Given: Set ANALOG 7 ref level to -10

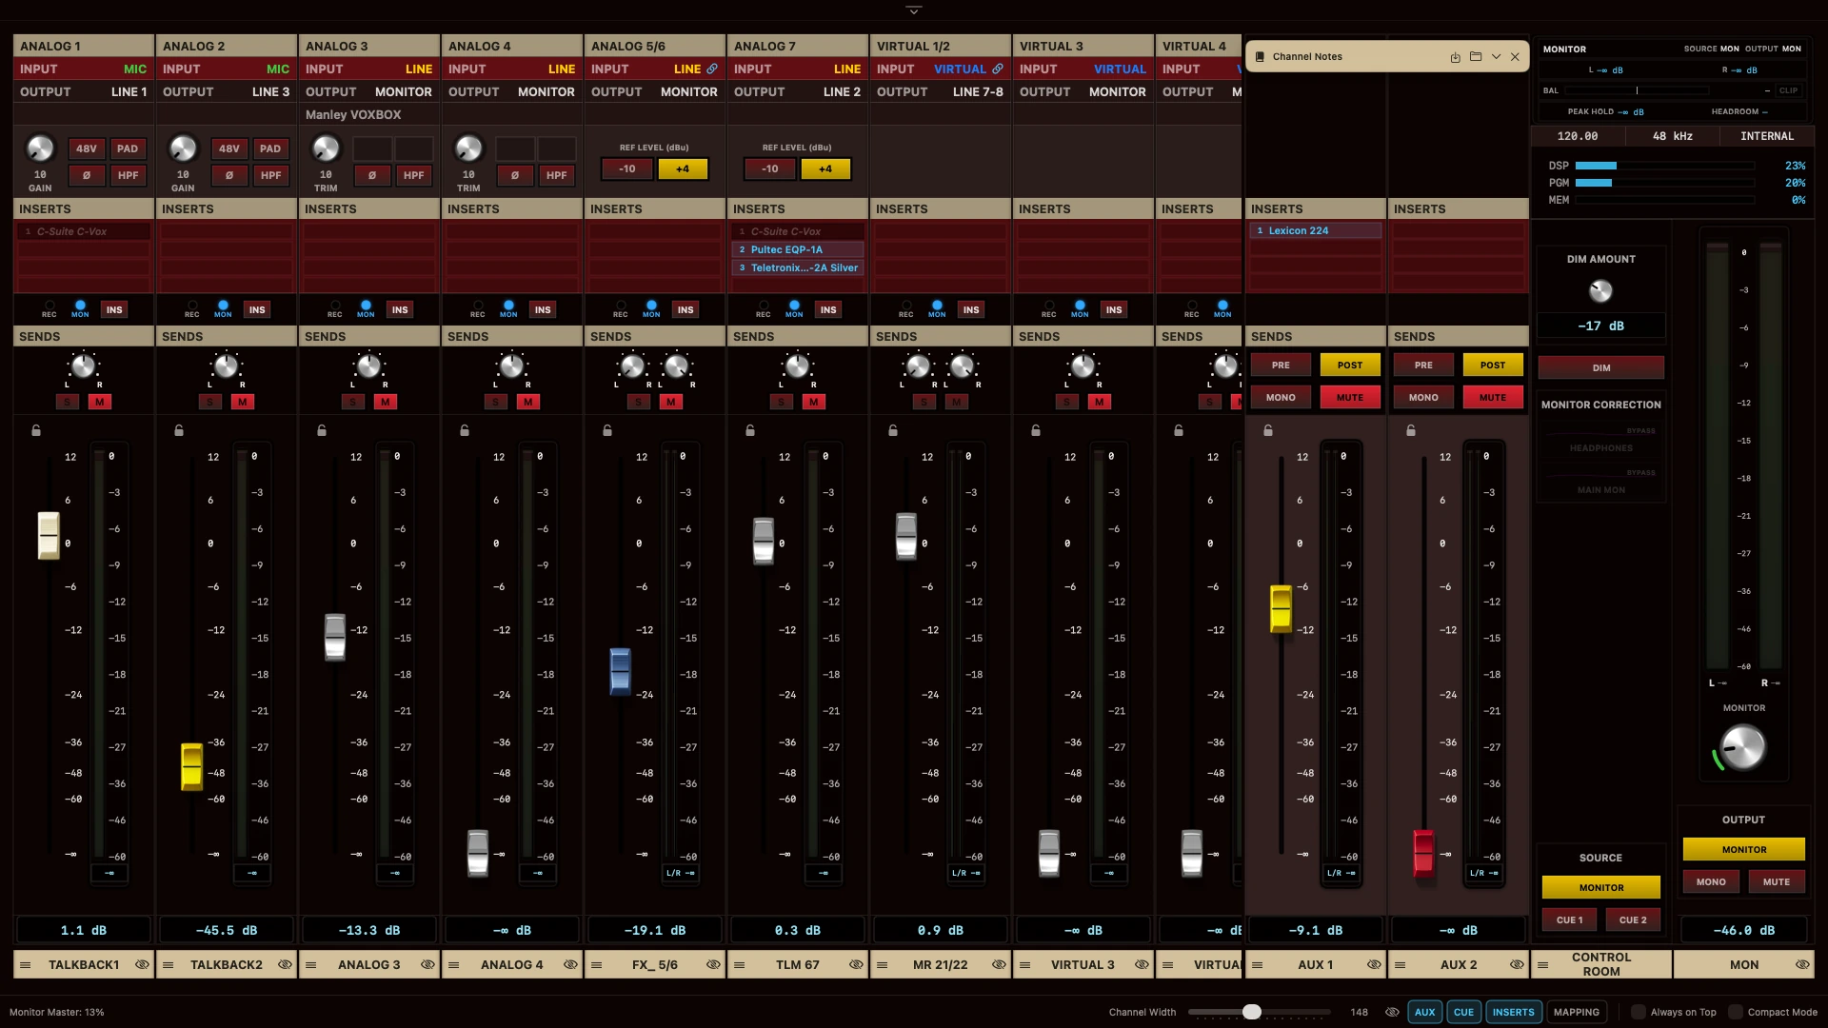Looking at the screenshot, I should 769,169.
